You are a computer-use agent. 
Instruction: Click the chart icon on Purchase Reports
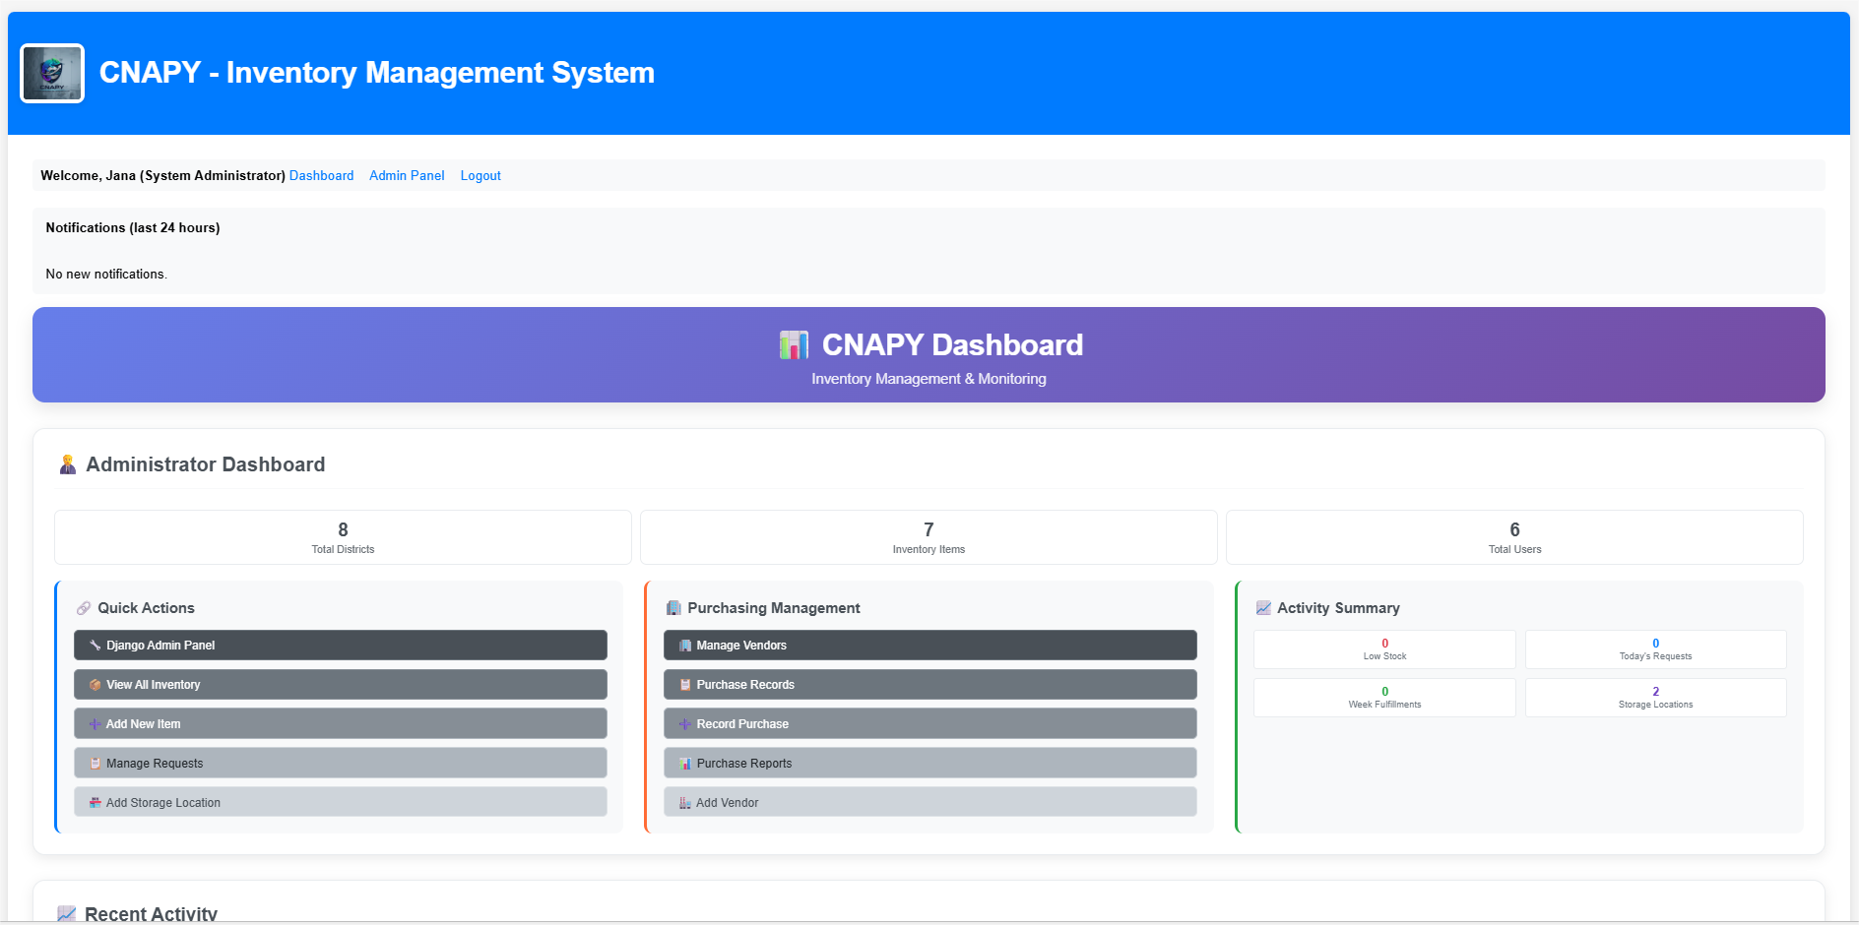click(x=685, y=764)
